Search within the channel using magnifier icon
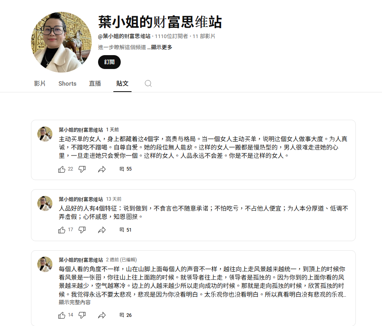This screenshot has height=326, width=382. tap(148, 83)
